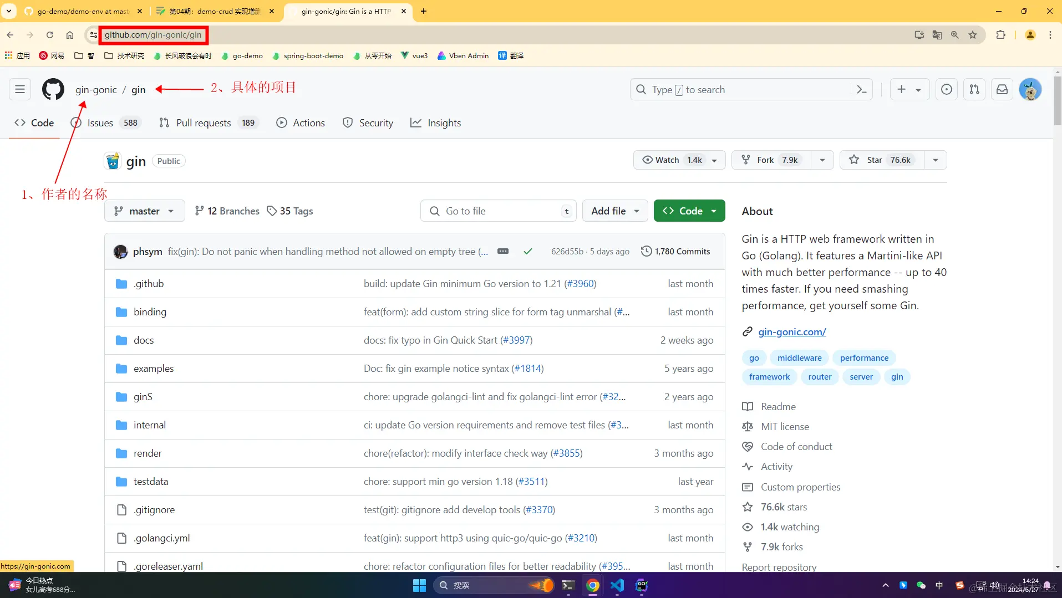
Task: Open Visual Studio Code from the taskbar
Action: 617,585
